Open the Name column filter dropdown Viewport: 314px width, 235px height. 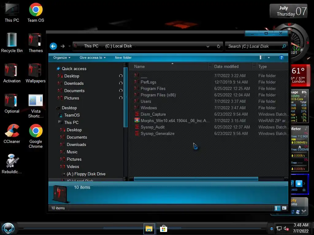click(x=210, y=66)
